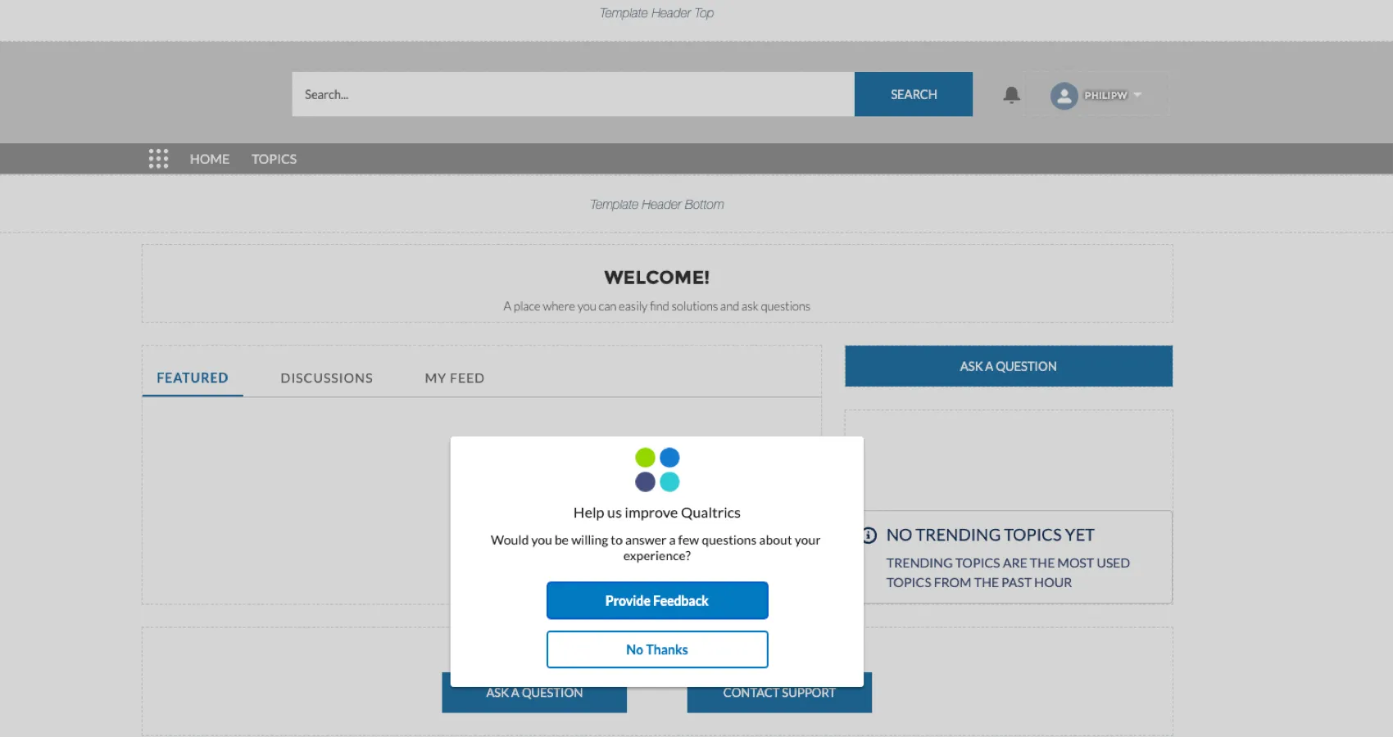Click the Qualtrics four-dot logo
Screen dimensions: 1393x737
(657, 469)
